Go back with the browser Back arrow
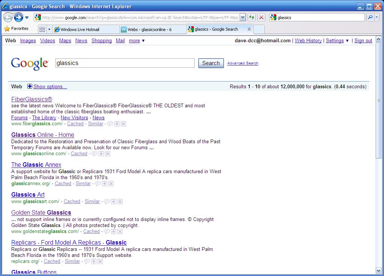384x276 pixels. (x=8, y=17)
